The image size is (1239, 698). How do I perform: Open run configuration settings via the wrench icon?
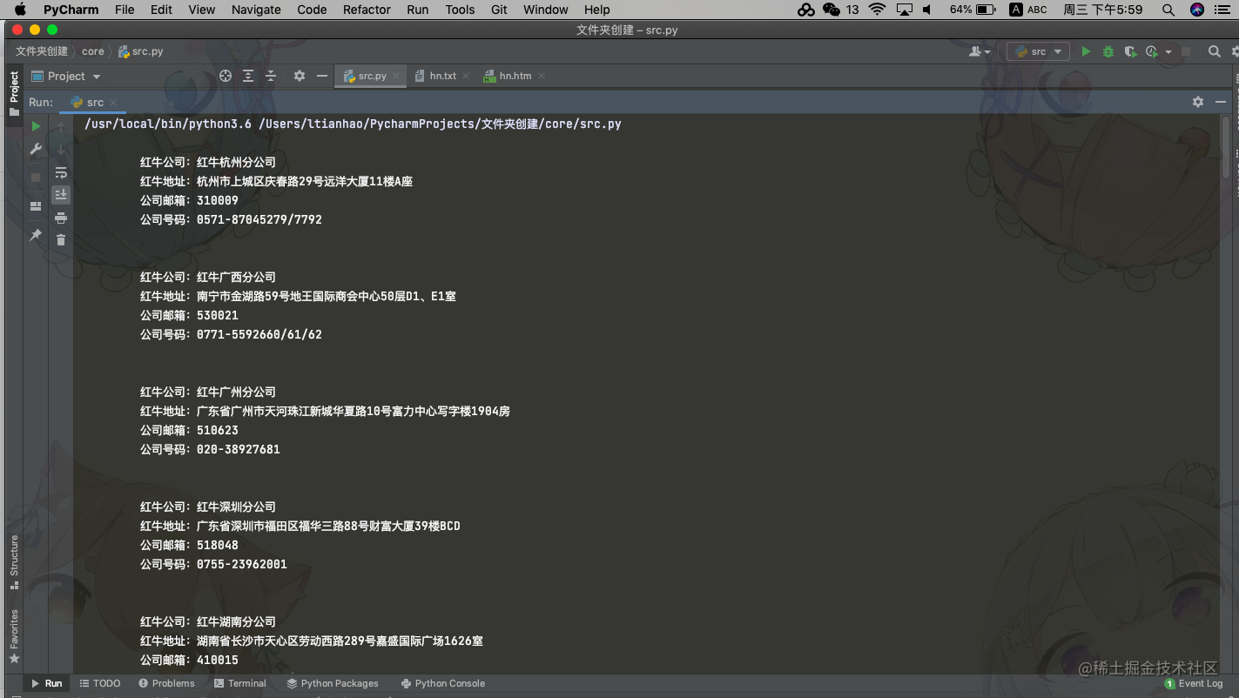pyautogui.click(x=36, y=150)
